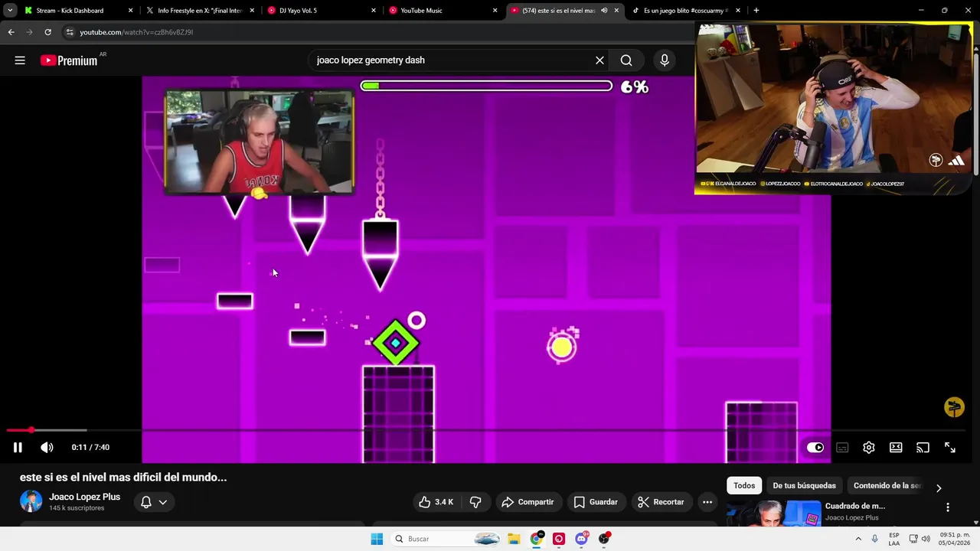Open Chrome from taskbar
The image size is (980, 551).
(x=537, y=539)
